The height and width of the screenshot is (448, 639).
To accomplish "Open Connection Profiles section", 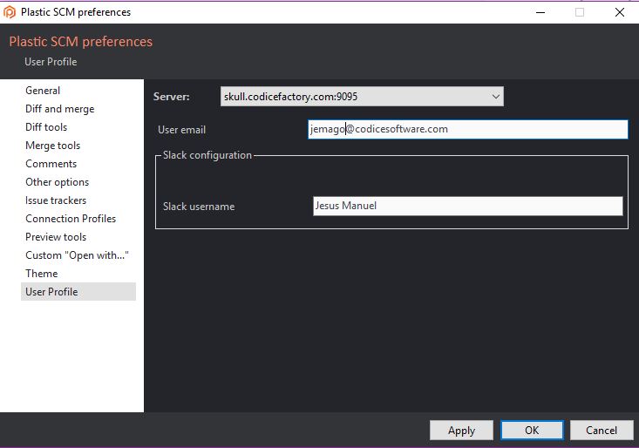I will point(71,219).
